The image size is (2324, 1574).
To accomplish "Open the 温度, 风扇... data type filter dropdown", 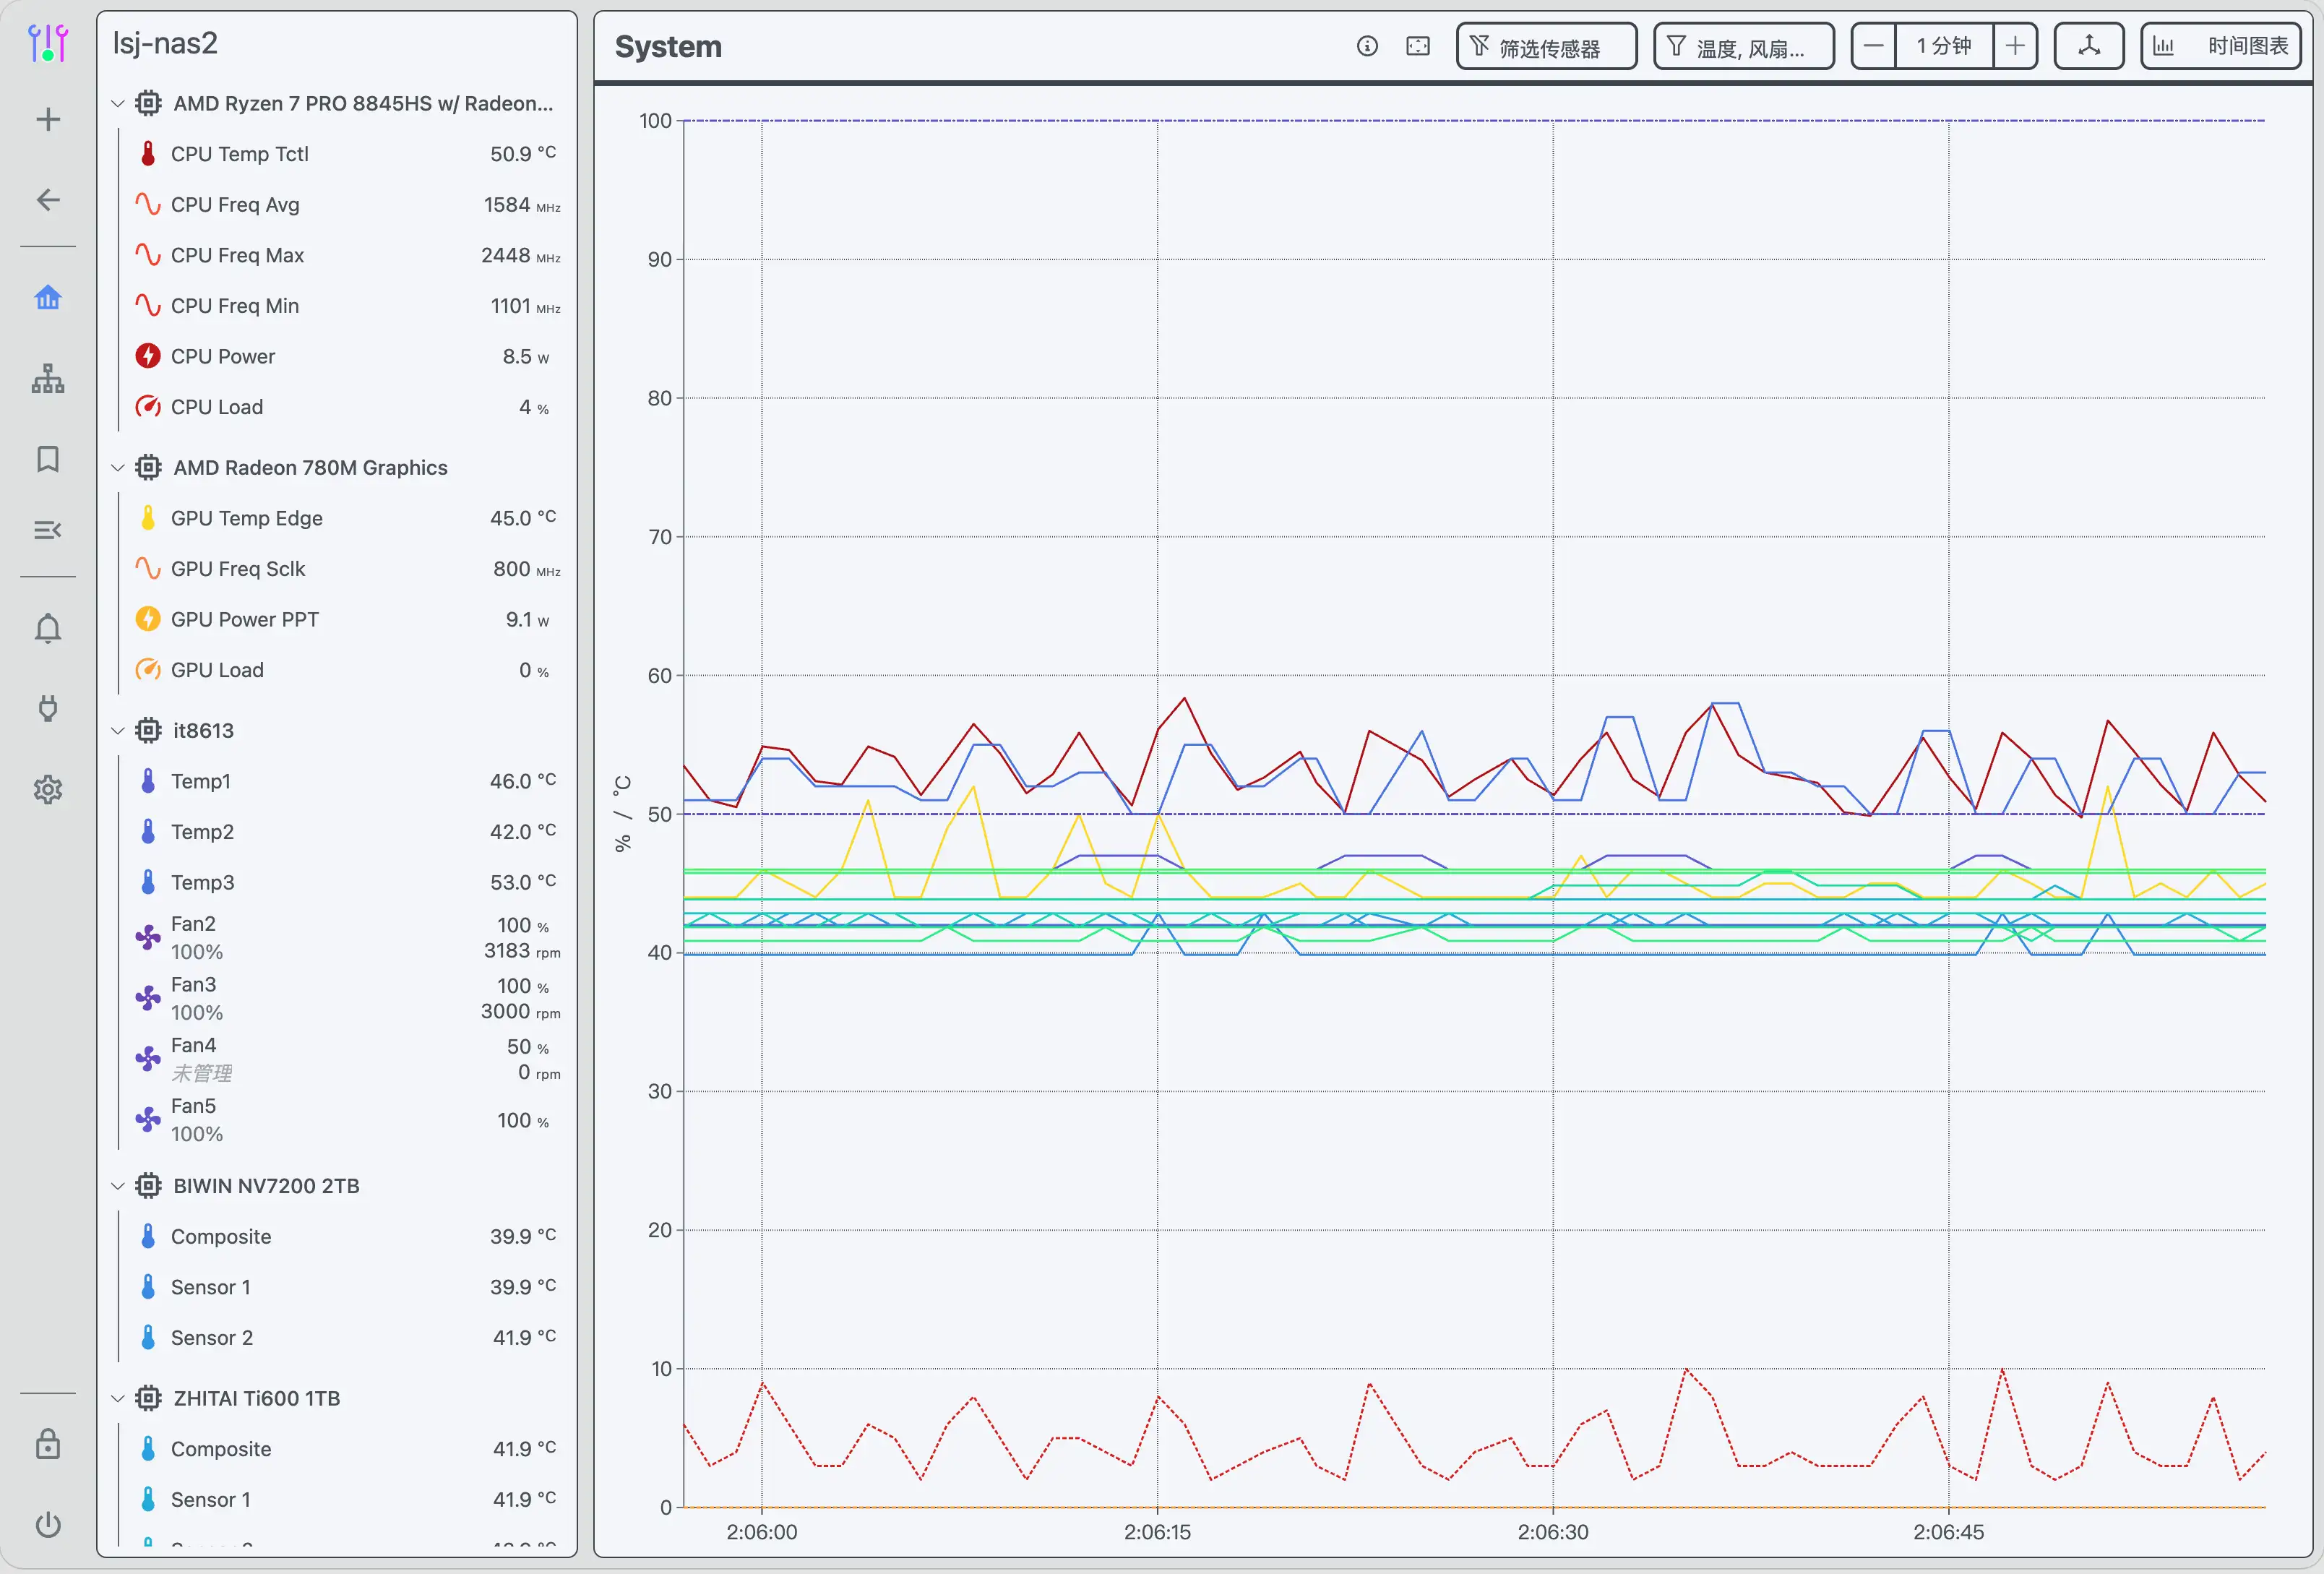I will pos(1744,46).
